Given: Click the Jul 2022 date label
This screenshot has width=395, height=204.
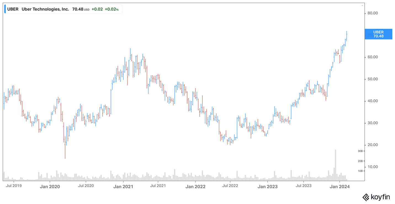Looking at the screenshot, I should [x=230, y=186].
